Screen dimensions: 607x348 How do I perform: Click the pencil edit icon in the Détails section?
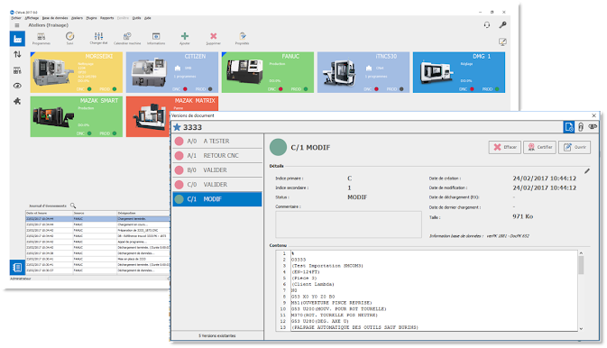pyautogui.click(x=587, y=170)
